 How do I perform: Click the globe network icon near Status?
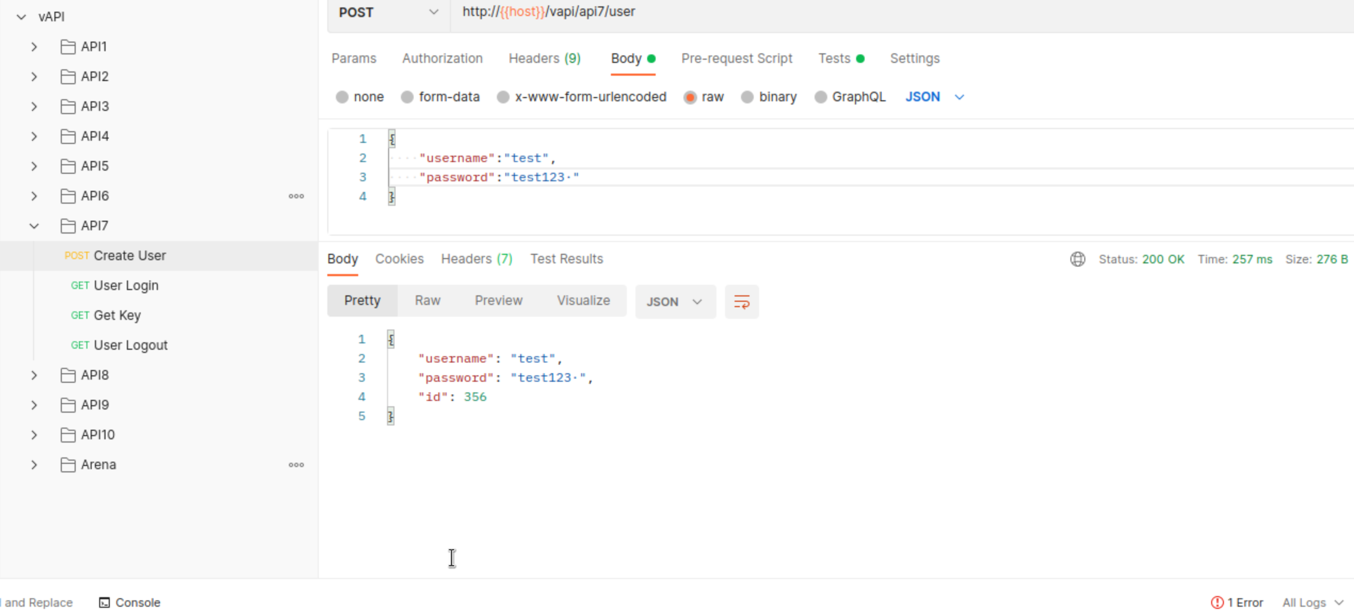(1077, 259)
